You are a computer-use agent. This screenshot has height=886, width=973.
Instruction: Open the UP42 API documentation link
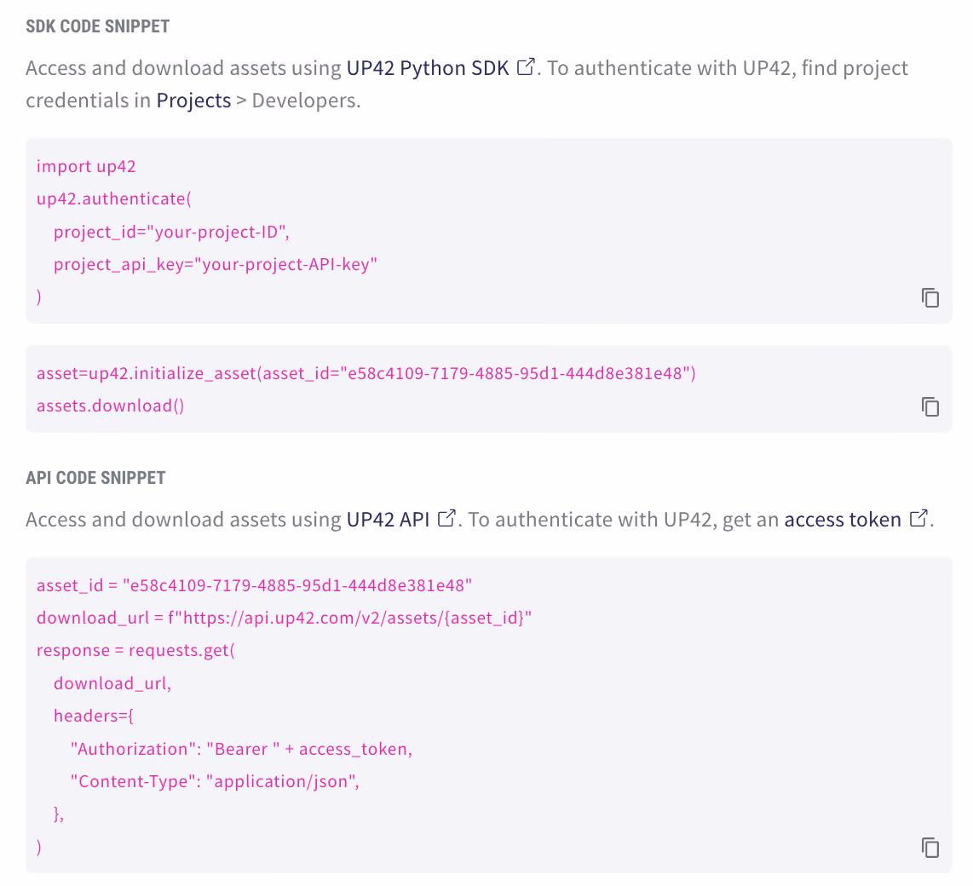pyautogui.click(x=388, y=520)
